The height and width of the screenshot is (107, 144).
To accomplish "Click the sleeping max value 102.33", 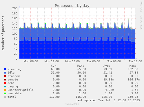I will coord(133,69).
